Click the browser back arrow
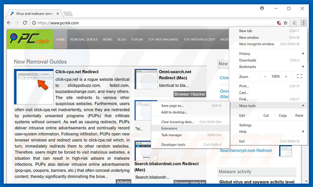The image size is (313, 187). [9, 23]
